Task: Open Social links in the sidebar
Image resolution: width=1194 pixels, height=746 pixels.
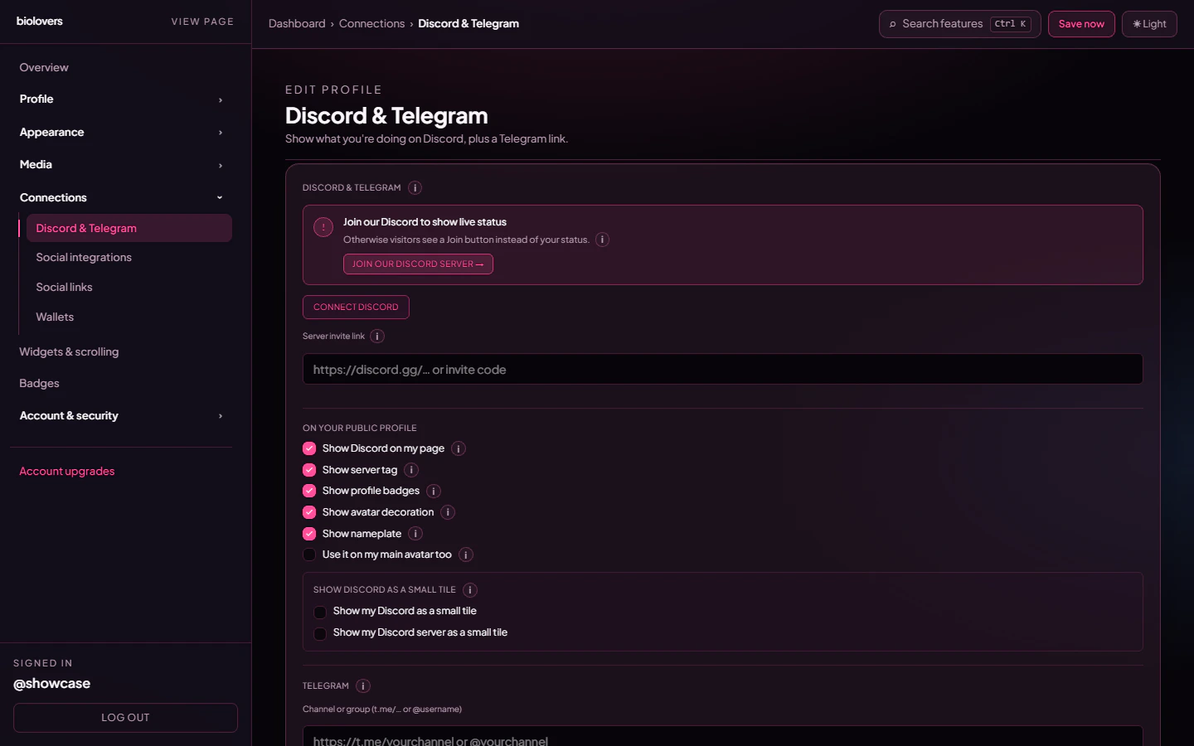Action: 64,287
